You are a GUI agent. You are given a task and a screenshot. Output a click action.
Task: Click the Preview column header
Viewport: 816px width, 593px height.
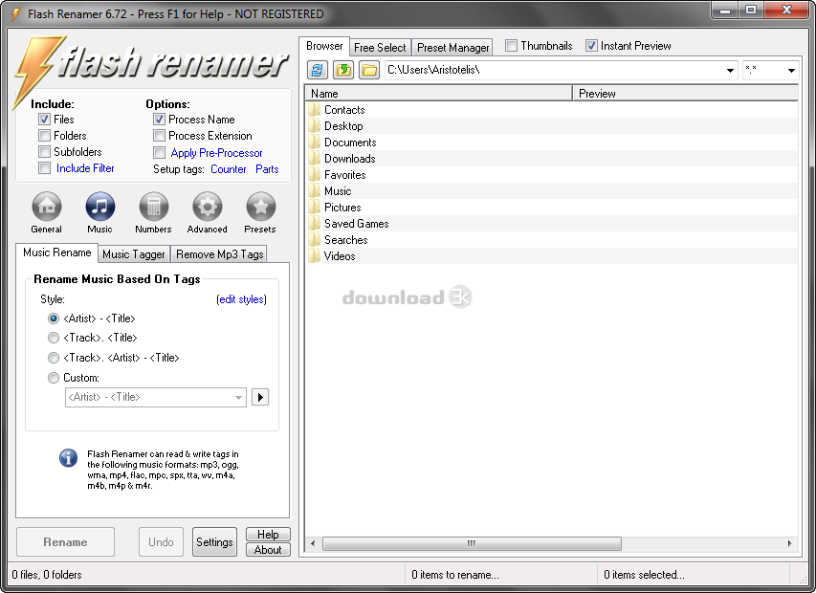[x=685, y=94]
